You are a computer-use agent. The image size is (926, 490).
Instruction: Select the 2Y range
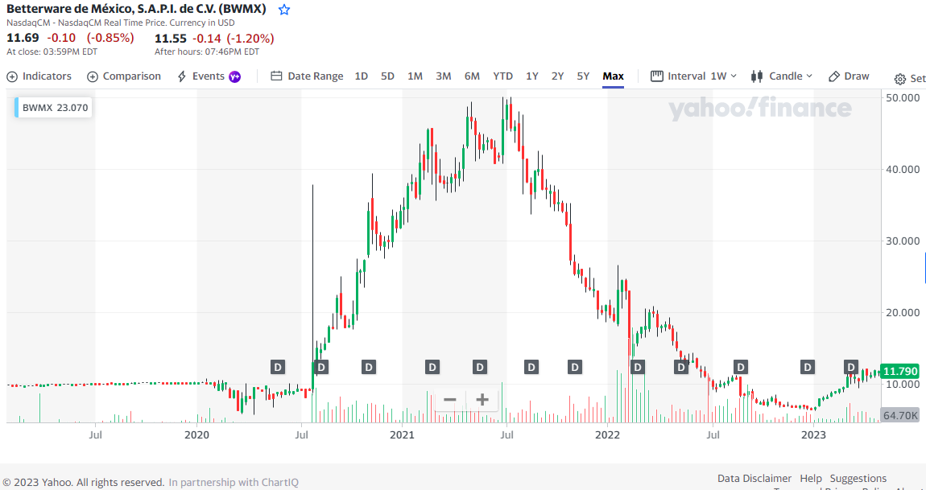(557, 76)
